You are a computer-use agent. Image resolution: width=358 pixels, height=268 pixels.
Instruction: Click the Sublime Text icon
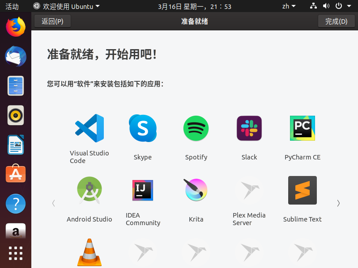point(303,190)
